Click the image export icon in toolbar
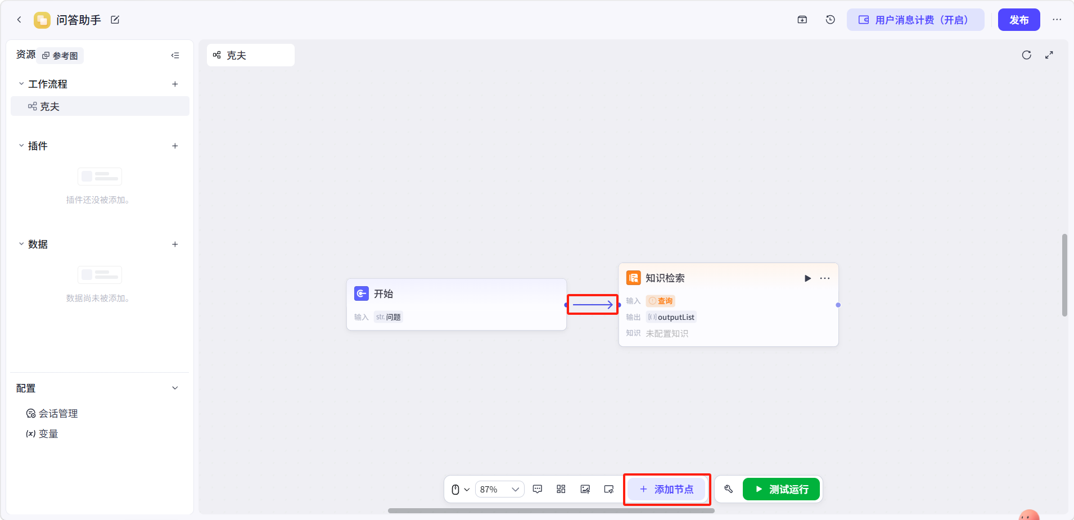1074x520 pixels. [x=585, y=489]
